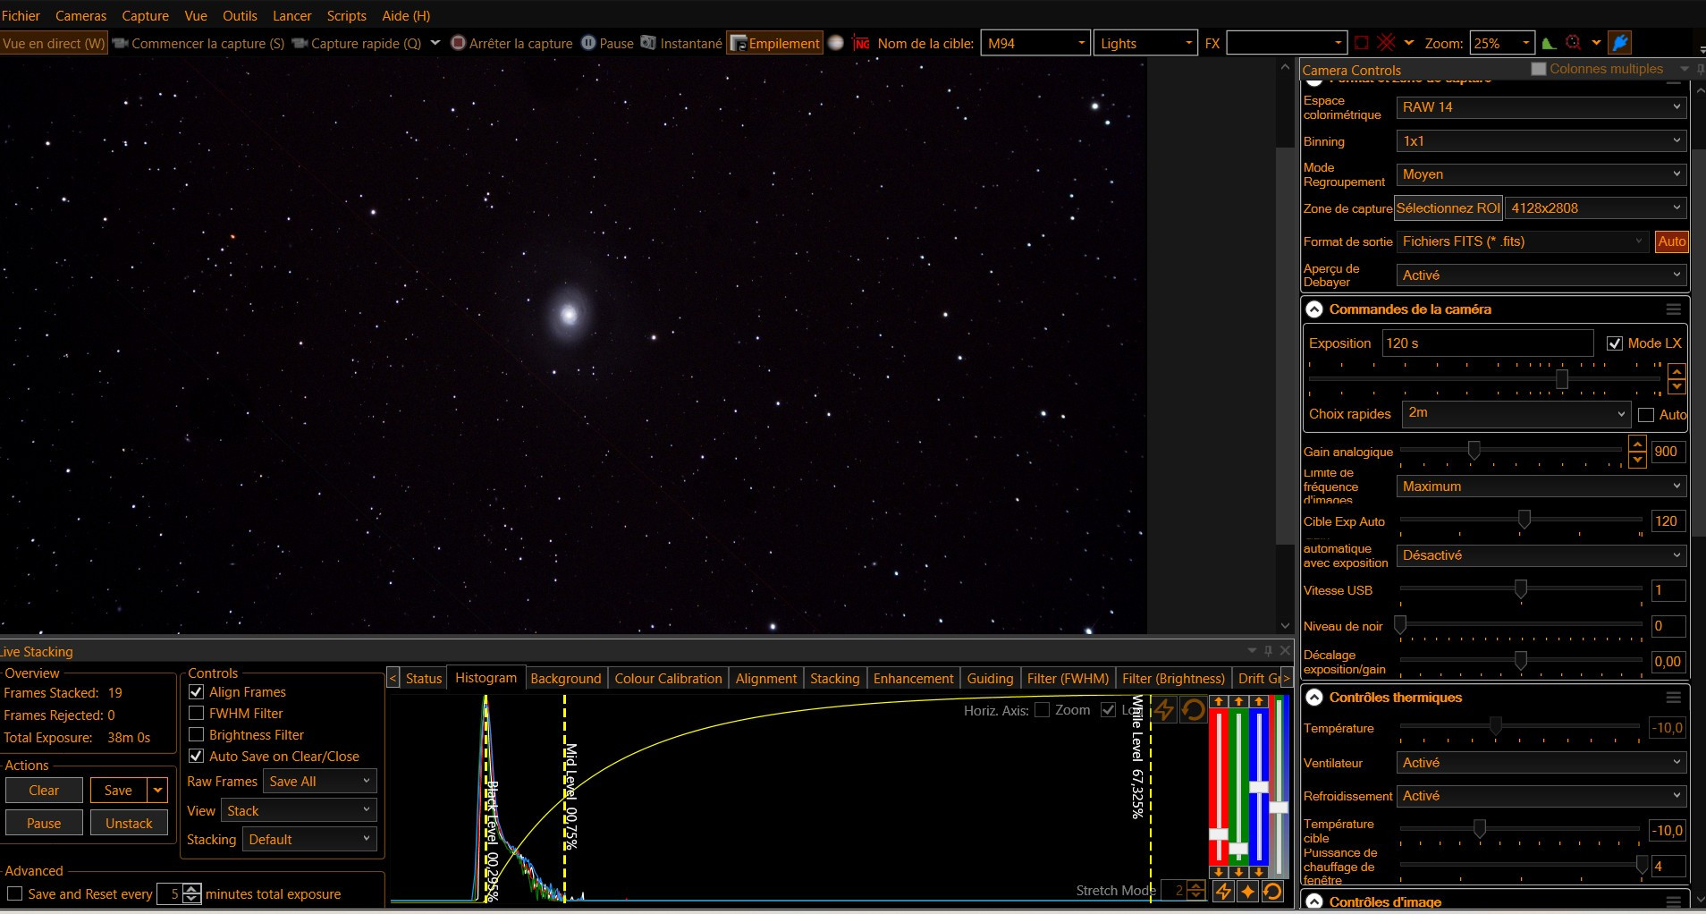This screenshot has width=1706, height=914.
Task: Uncheck Auto Save on Clear/Close
Action: pos(197,757)
